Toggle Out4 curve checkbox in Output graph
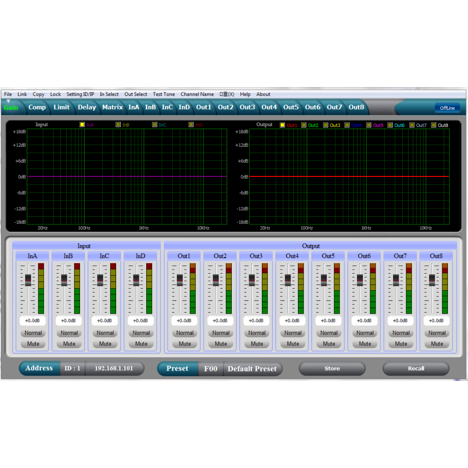468x468 pixels. 347,125
